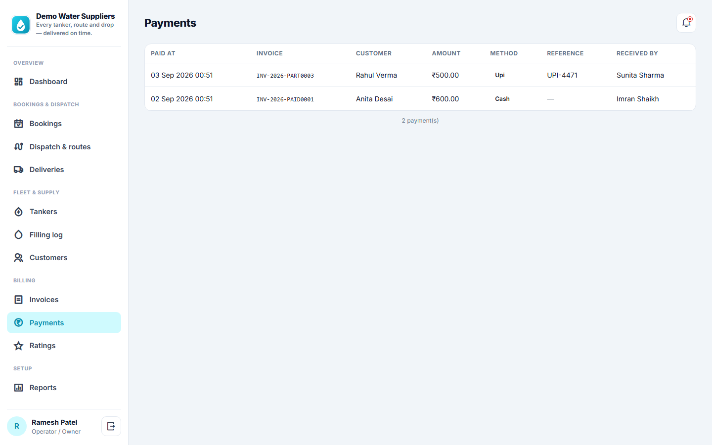Click receiver Sunita Sharma
The image size is (712, 445).
tap(640, 75)
